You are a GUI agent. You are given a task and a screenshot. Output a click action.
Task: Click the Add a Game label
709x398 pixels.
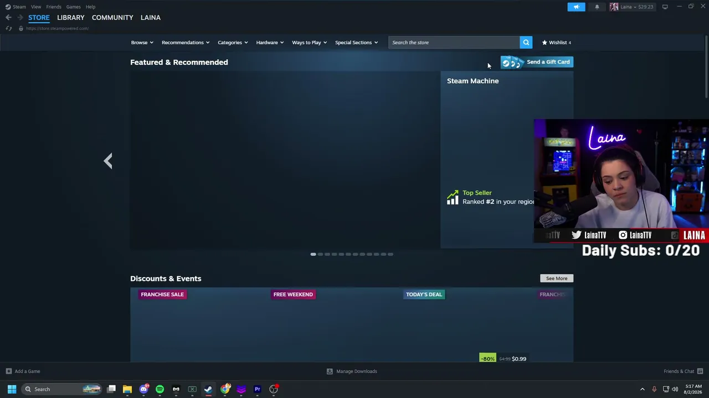tap(28, 371)
